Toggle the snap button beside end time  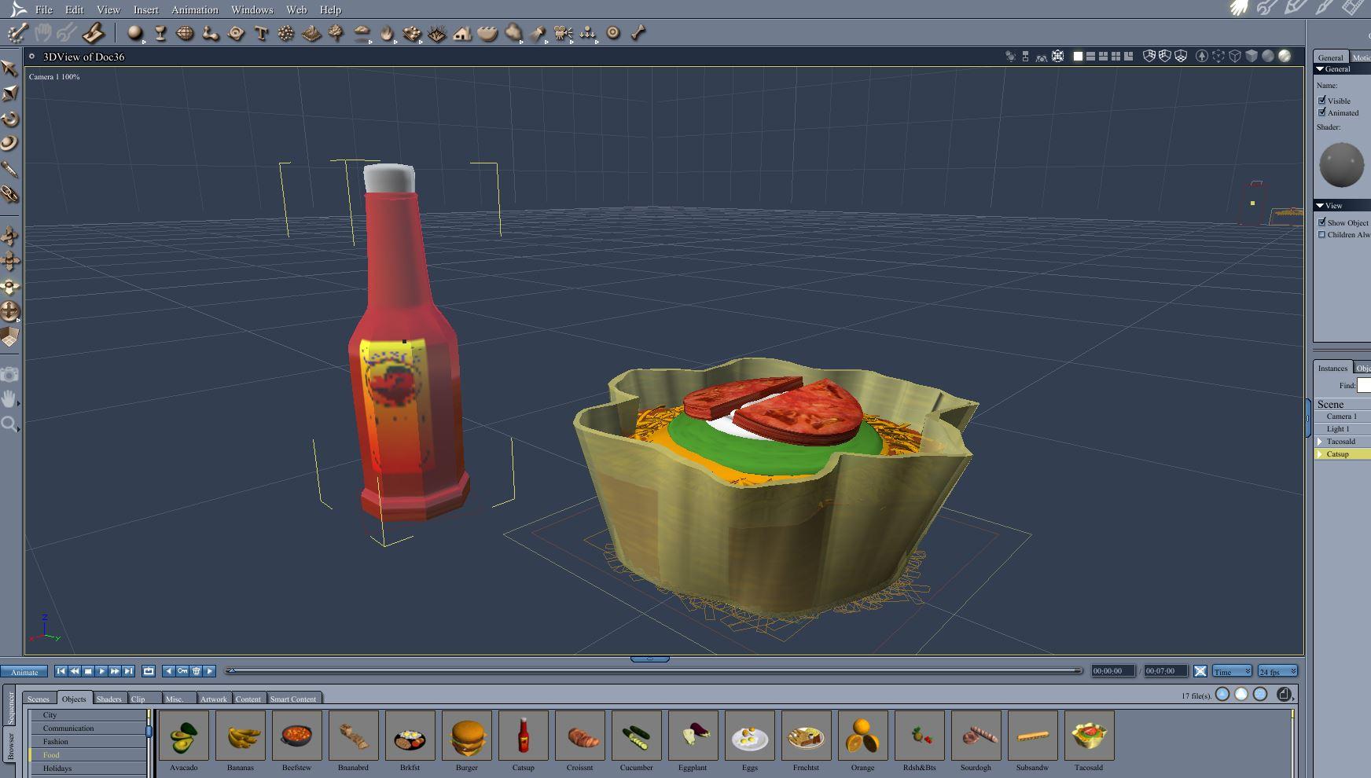pyautogui.click(x=1200, y=671)
